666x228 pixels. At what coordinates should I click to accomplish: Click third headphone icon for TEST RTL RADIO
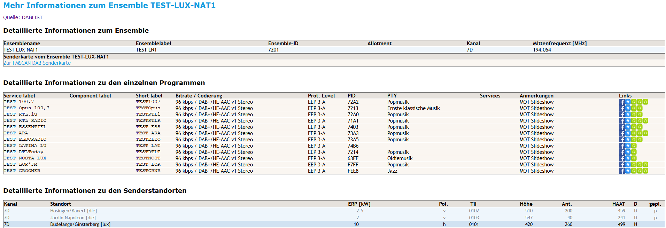click(x=645, y=121)
